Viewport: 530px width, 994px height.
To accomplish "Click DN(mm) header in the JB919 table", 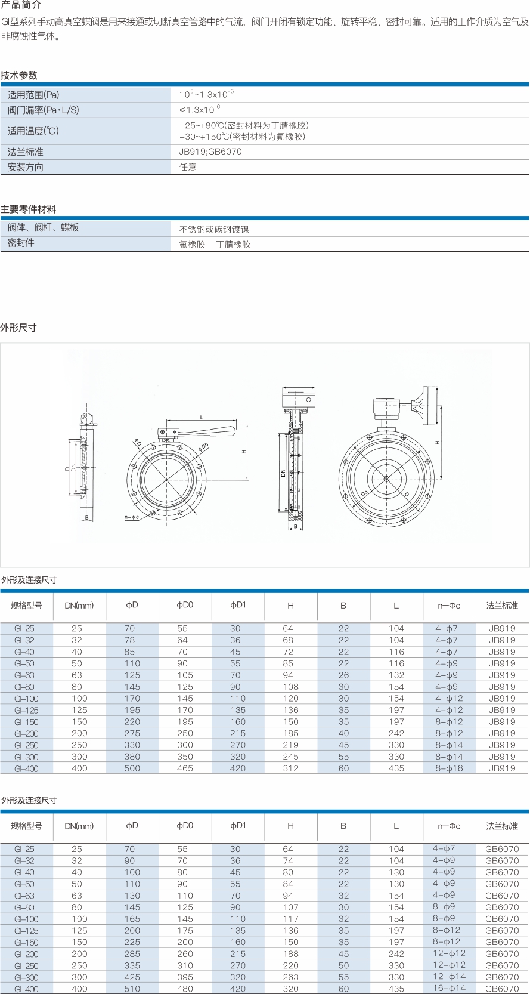I will coord(79,606).
